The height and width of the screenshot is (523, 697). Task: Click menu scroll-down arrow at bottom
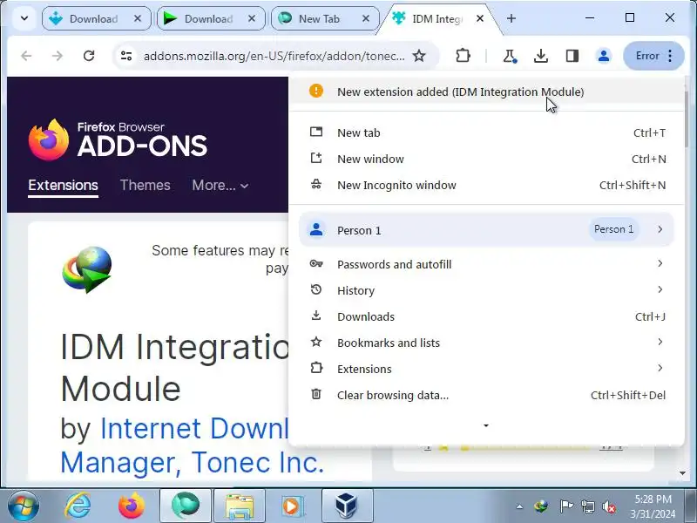click(x=486, y=425)
